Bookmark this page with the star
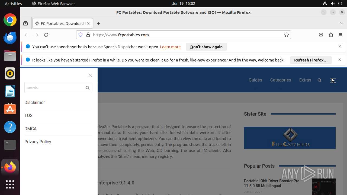 point(287,35)
